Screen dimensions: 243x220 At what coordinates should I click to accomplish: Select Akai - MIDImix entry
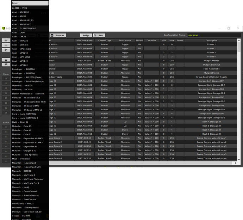click(30, 45)
